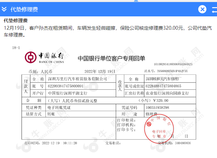Click serial number 流水号 value
Image resolution: width=217 pixels, height=158 pixels.
coord(172,71)
